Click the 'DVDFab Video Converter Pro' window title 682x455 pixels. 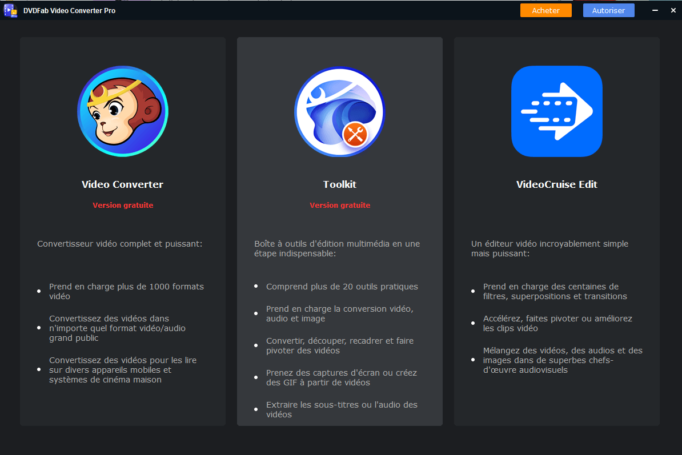(70, 10)
